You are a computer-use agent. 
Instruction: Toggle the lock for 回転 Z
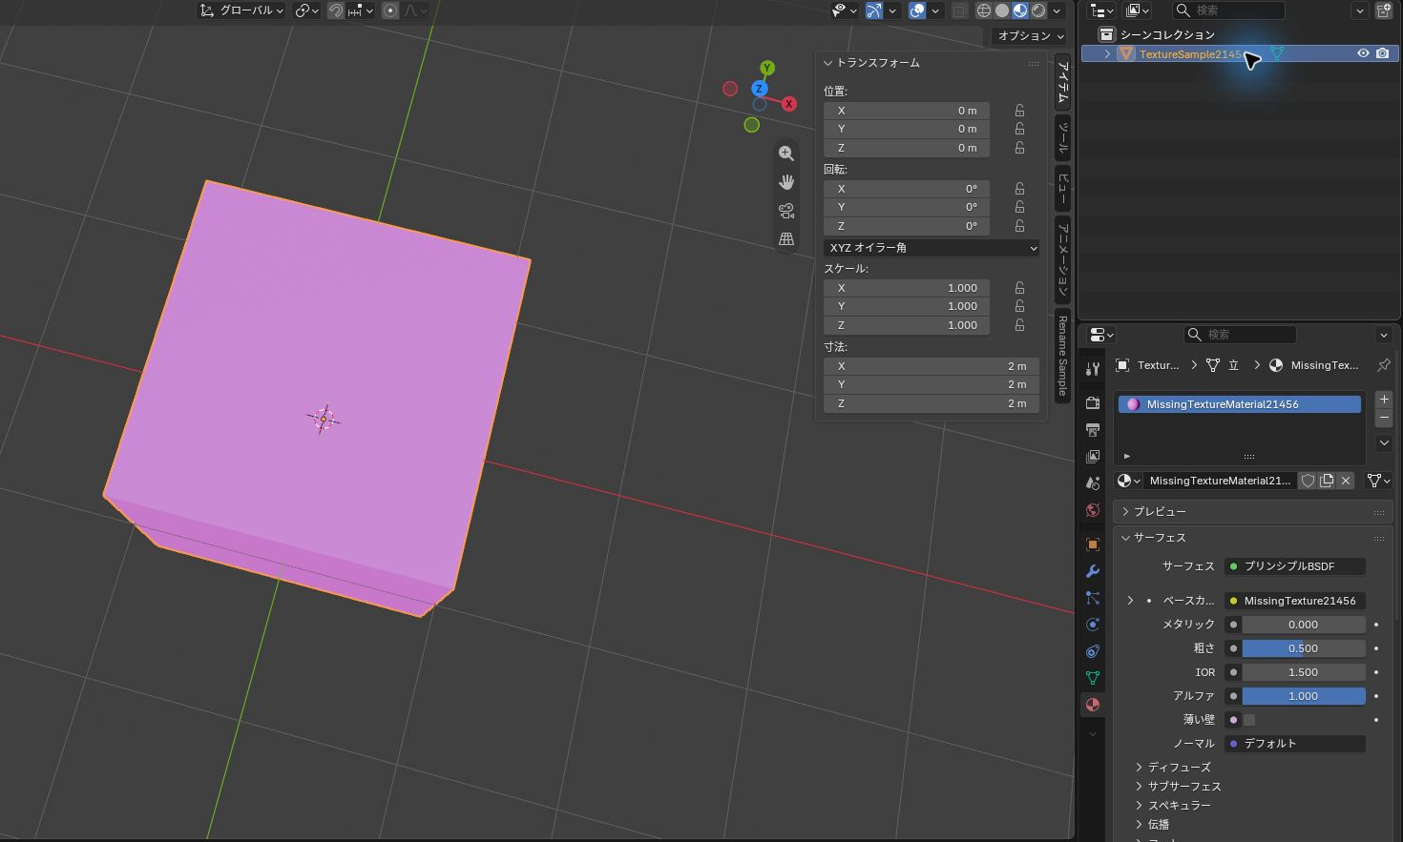coord(1019,226)
